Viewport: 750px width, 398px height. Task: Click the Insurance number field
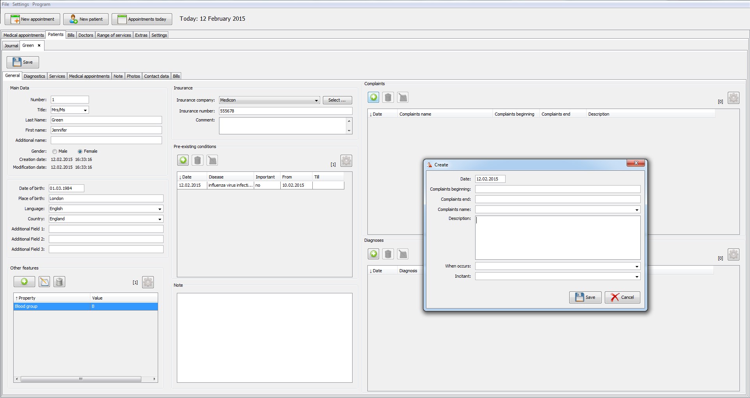coord(285,111)
